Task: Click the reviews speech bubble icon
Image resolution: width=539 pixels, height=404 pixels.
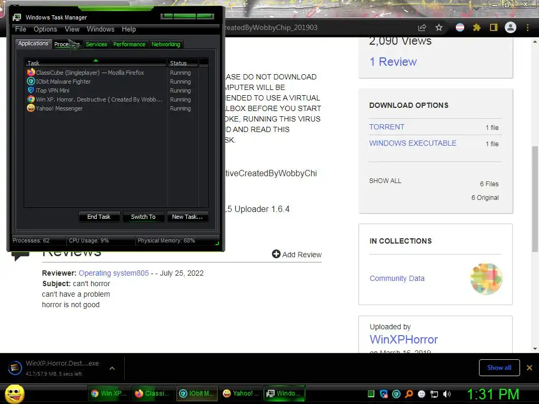Action: (x=21, y=256)
